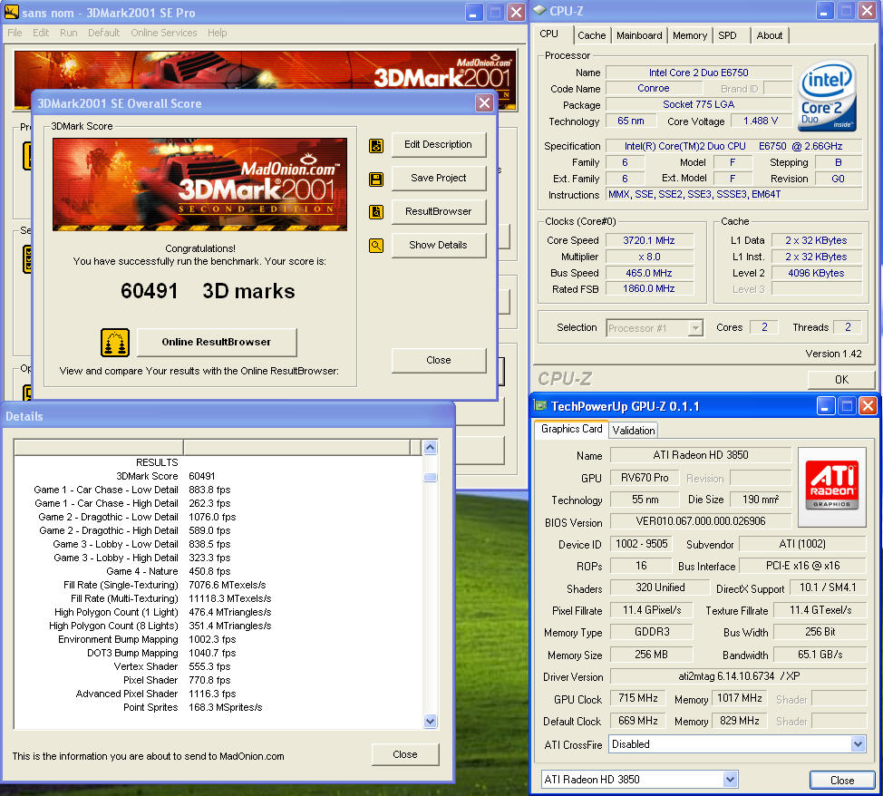Click the ATI Radeon Graphics logo
This screenshot has height=796, width=883.
coord(831,487)
